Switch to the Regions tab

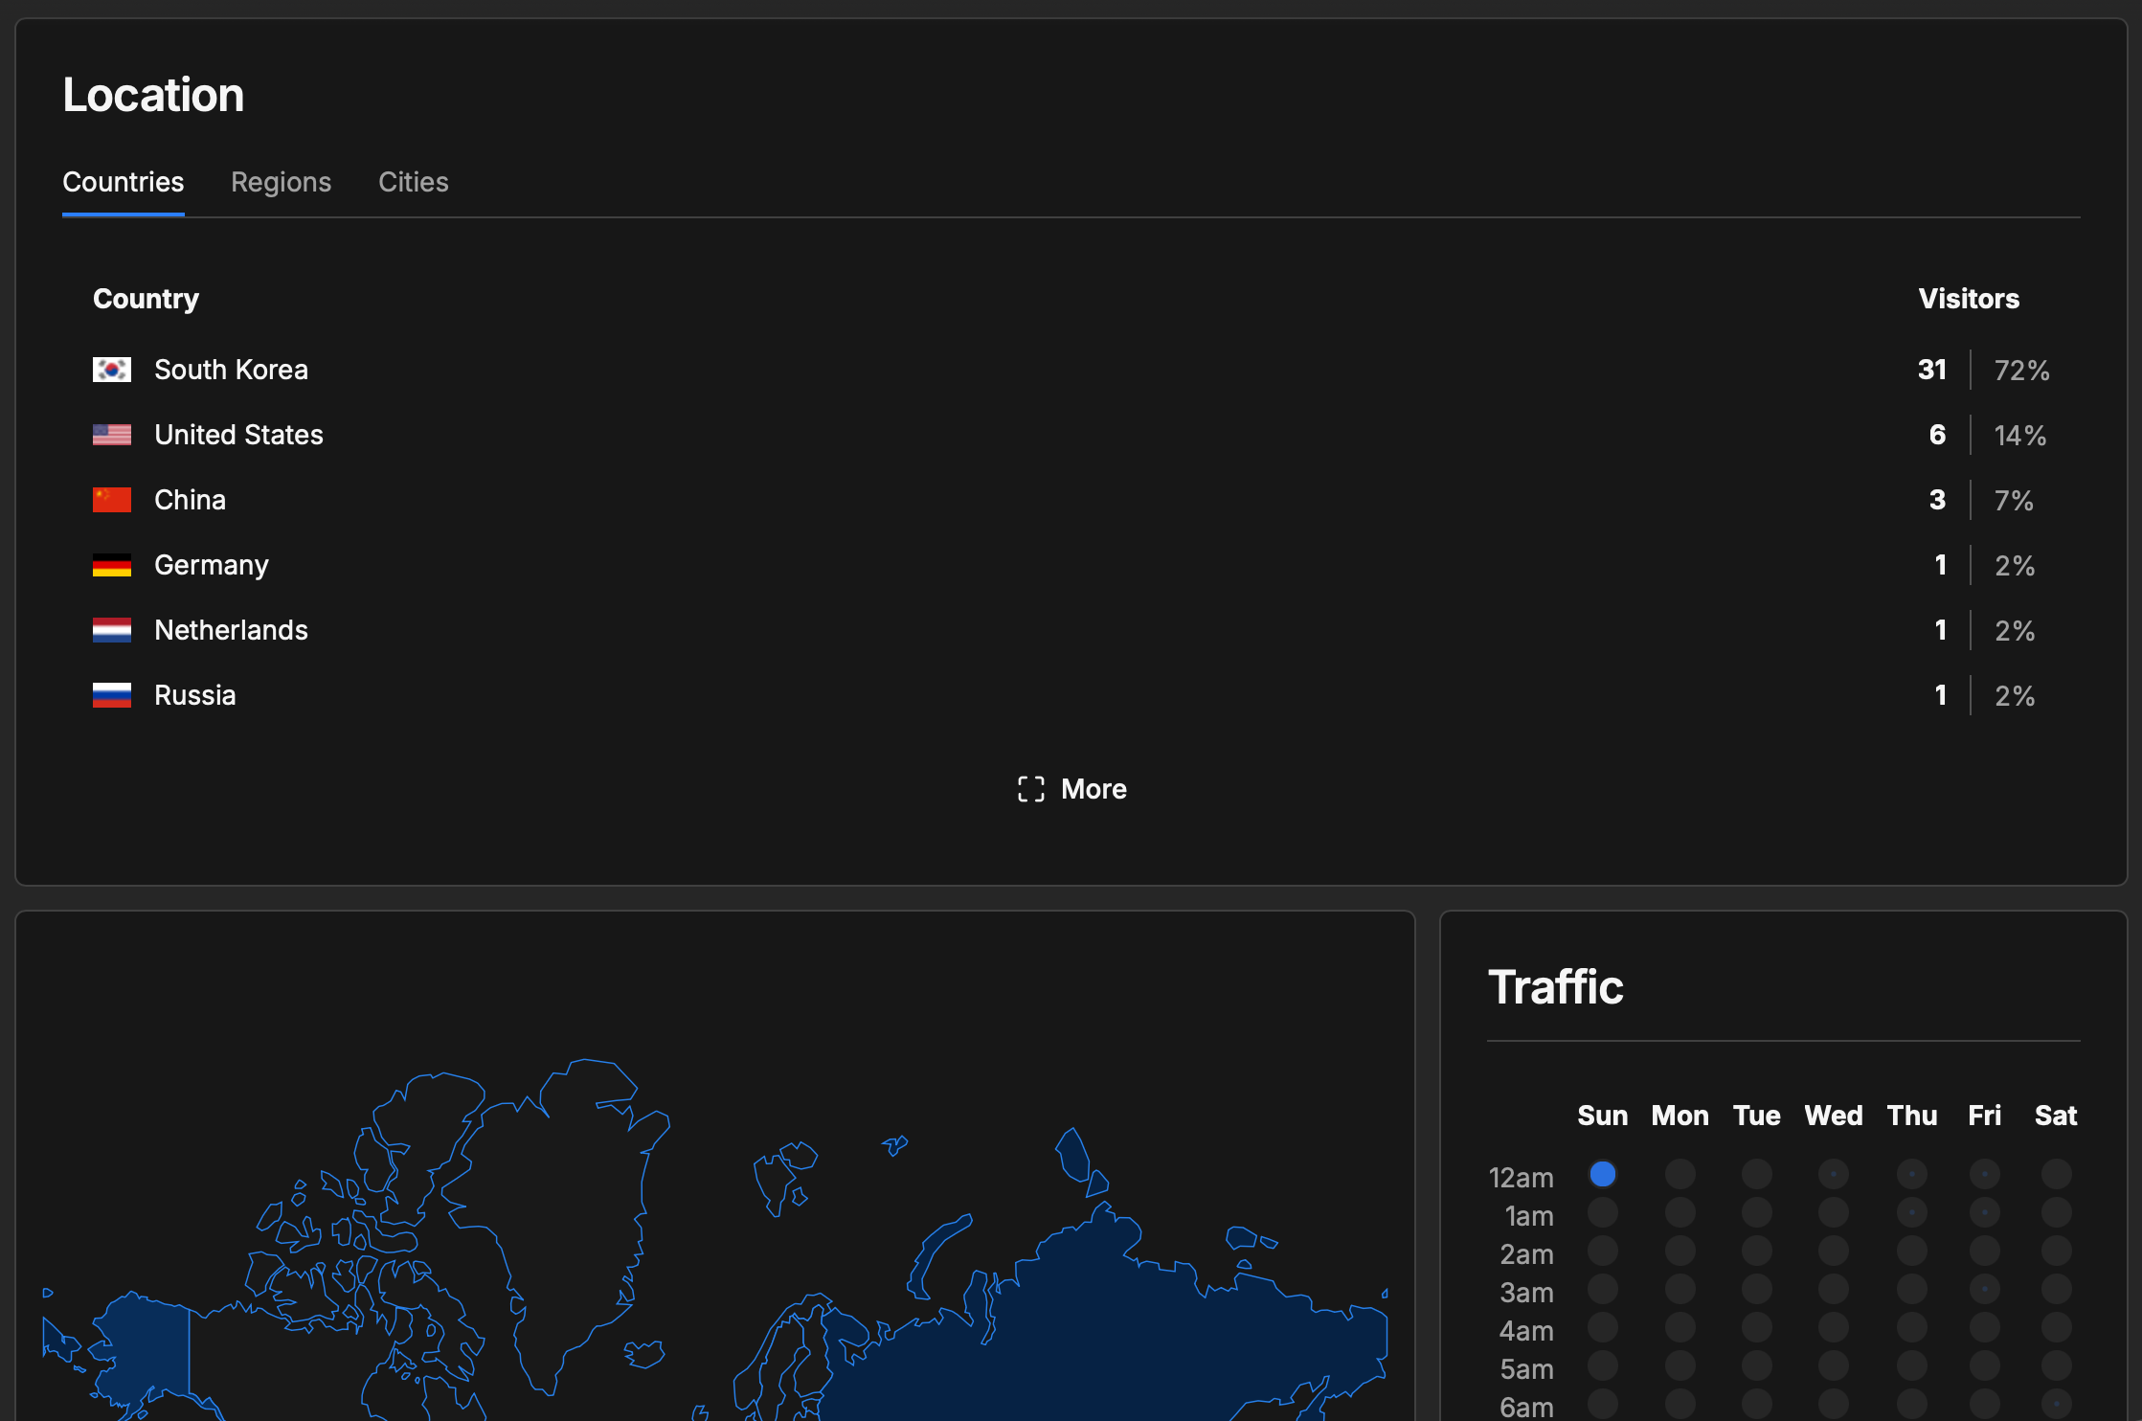(x=281, y=182)
